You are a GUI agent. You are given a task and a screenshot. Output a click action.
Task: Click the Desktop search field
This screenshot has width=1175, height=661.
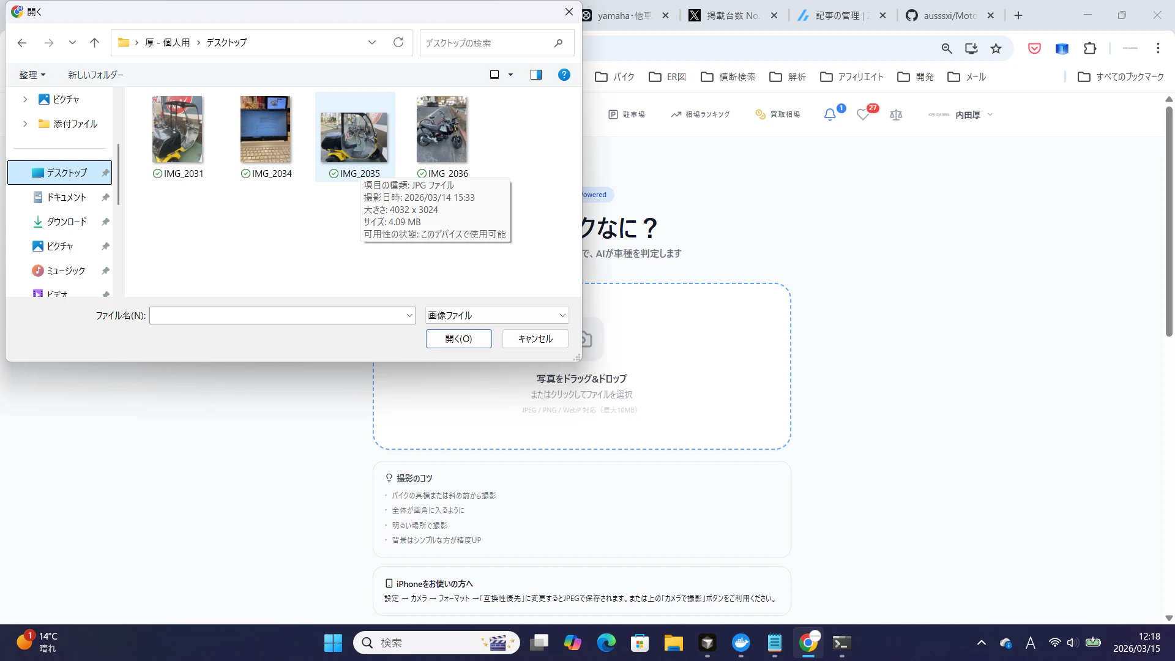click(x=497, y=43)
